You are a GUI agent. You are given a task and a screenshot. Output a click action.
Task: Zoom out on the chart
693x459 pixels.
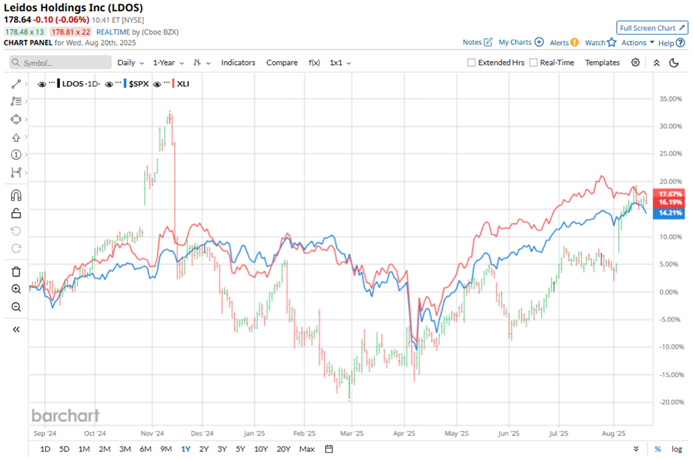click(x=16, y=307)
